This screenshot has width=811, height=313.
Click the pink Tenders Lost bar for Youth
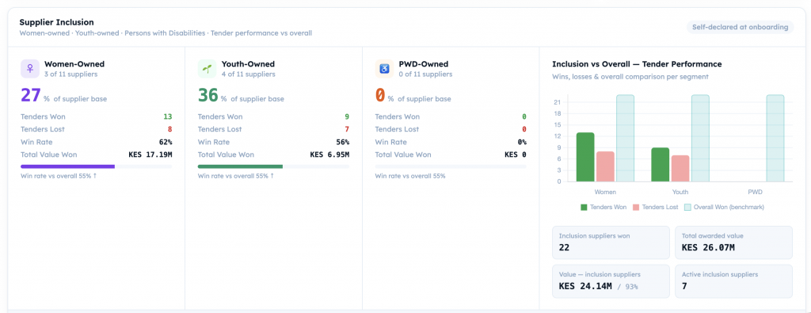tap(680, 169)
